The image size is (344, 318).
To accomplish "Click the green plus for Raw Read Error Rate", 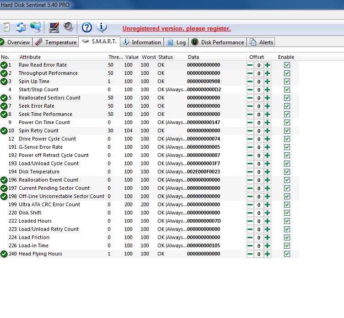I will pos(267,65).
